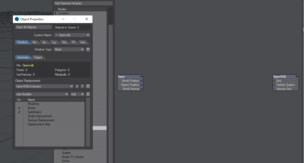Click Openvdb file name text
304x163 pixels.
[x=28, y=65]
